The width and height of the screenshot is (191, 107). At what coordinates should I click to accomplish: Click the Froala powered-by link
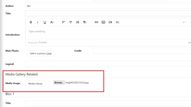tap(43, 43)
